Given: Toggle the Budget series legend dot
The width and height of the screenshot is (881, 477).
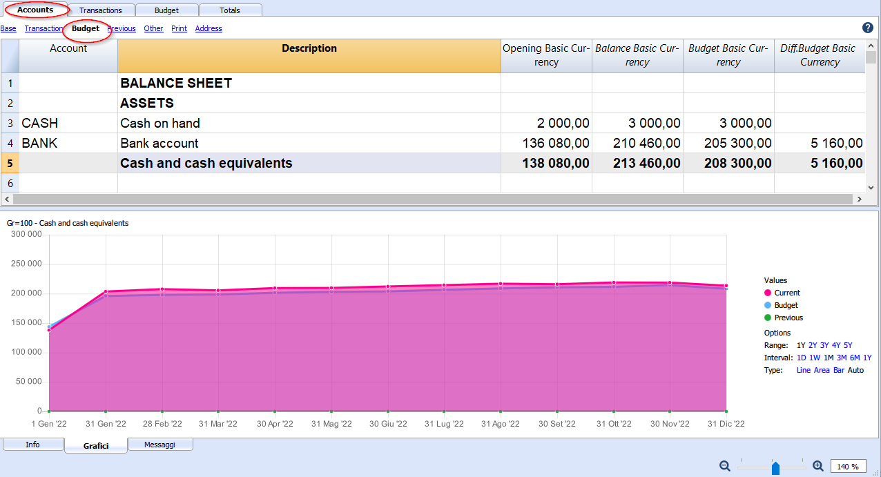Looking at the screenshot, I should [x=768, y=305].
